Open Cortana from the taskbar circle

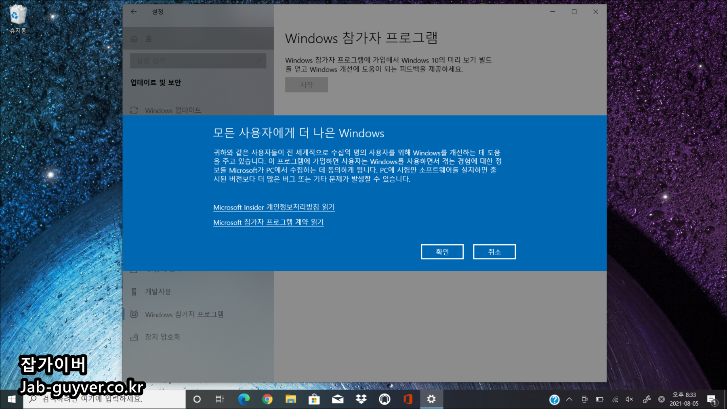[197, 399]
